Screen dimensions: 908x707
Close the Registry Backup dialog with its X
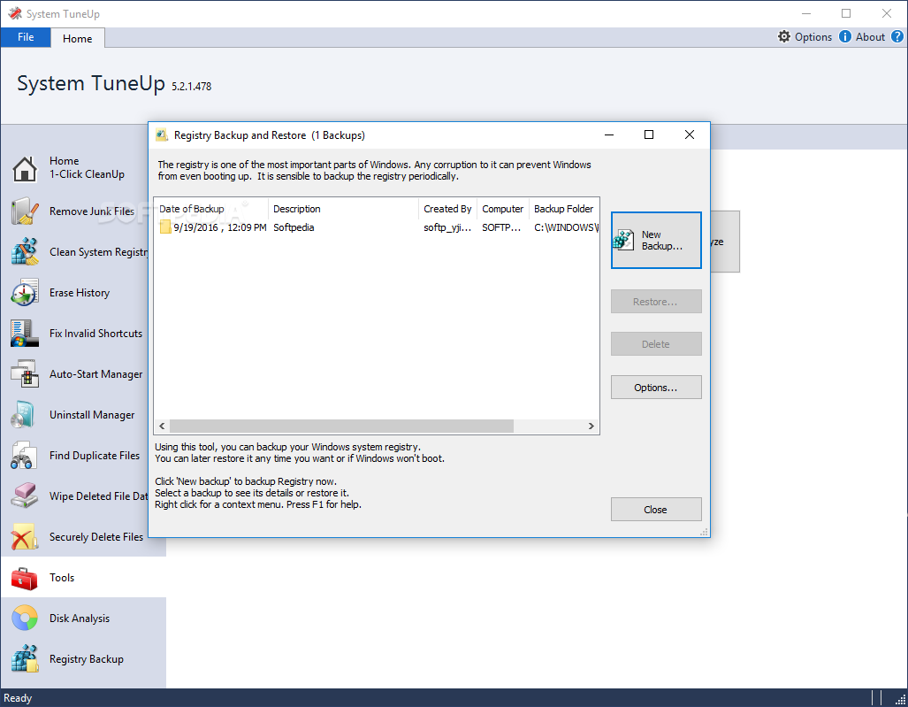689,134
